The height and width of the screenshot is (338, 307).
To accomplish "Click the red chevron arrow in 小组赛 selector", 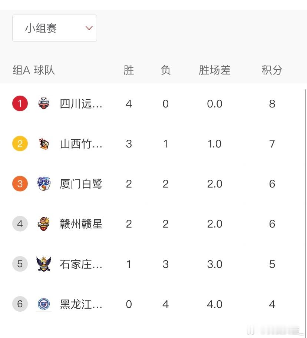I will click(89, 28).
